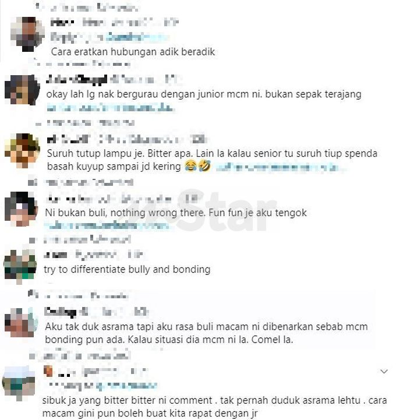The image size is (396, 420).
Task: Open tweet 'Ni bukan buli, nothing wrong there'
Action: coord(176,213)
